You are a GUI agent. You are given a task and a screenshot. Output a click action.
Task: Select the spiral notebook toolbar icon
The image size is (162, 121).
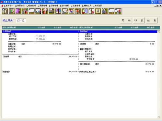[98, 11]
